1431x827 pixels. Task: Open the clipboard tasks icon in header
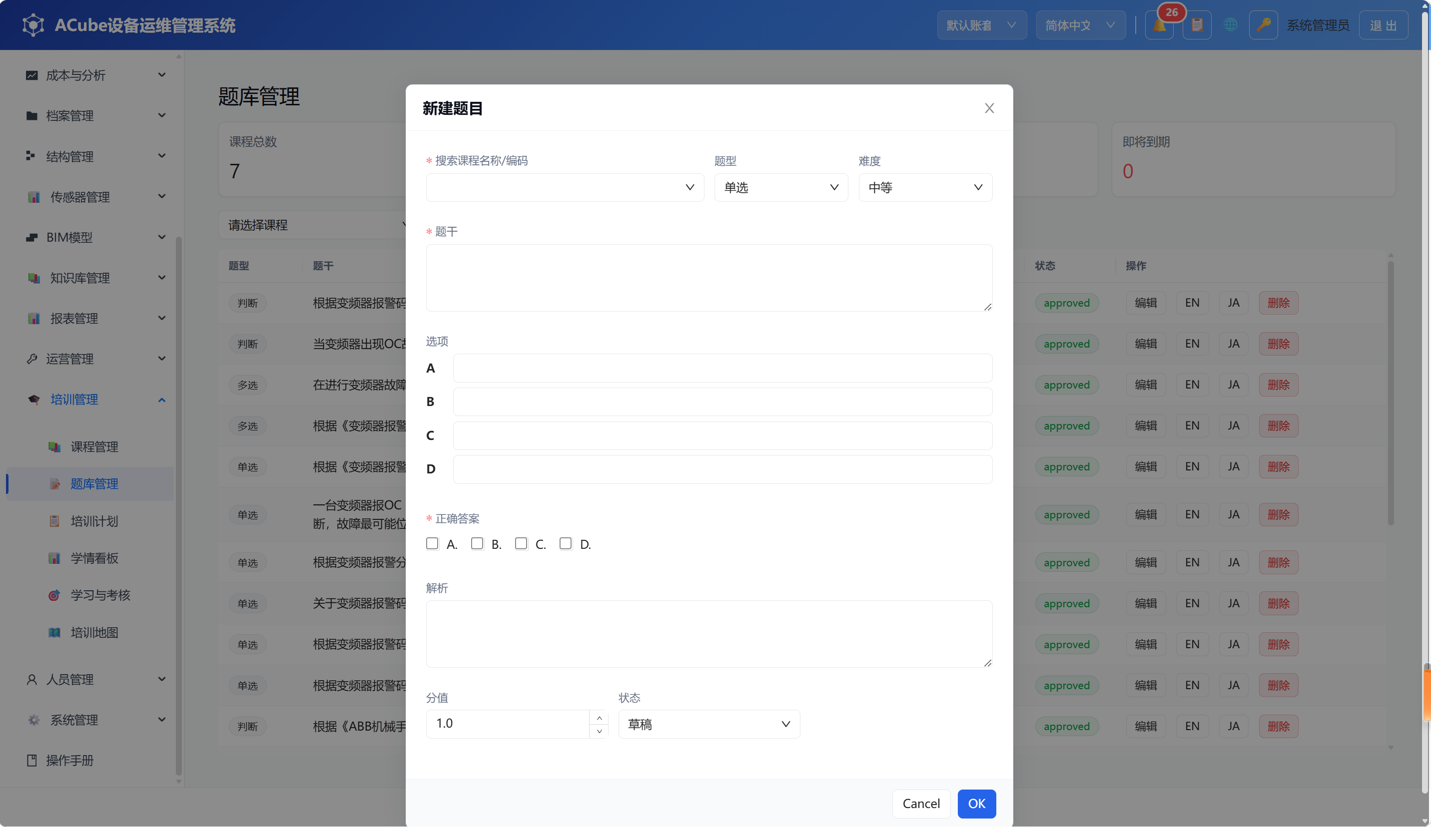point(1197,25)
